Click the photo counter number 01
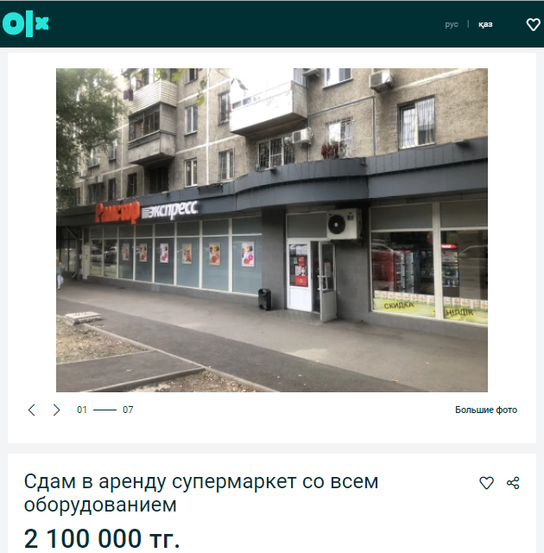Viewport: 544px width, 553px height. (82, 410)
